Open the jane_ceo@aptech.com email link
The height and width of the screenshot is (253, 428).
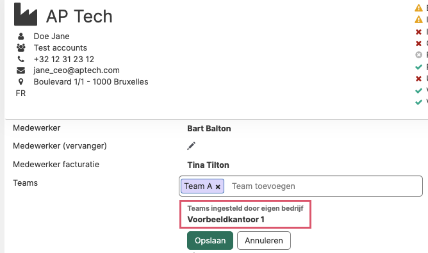(76, 70)
